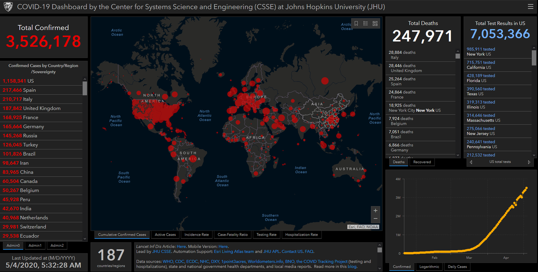Select China in confirmed cases list
The height and width of the screenshot is (272, 538).
click(41, 172)
